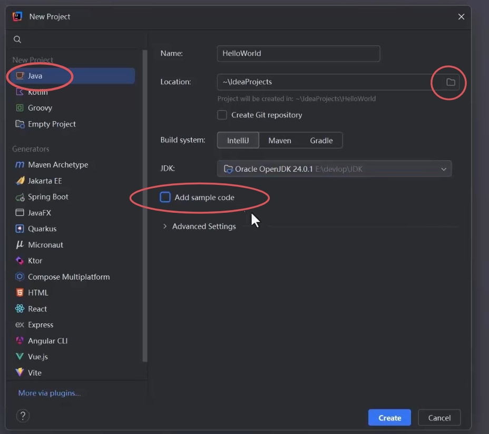Open the JDK selection dropdown

334,169
